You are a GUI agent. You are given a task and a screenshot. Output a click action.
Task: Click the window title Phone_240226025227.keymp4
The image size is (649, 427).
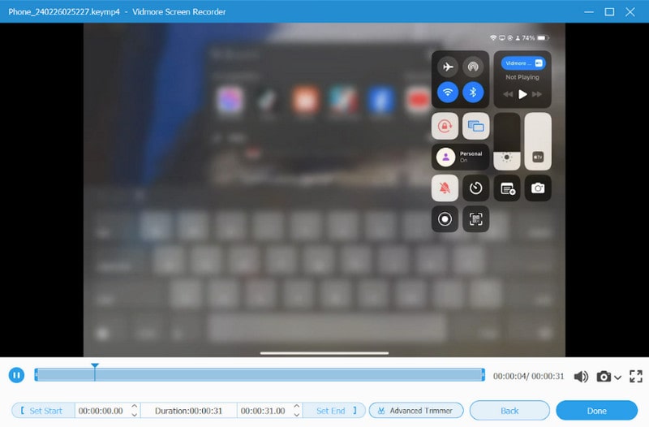click(64, 11)
